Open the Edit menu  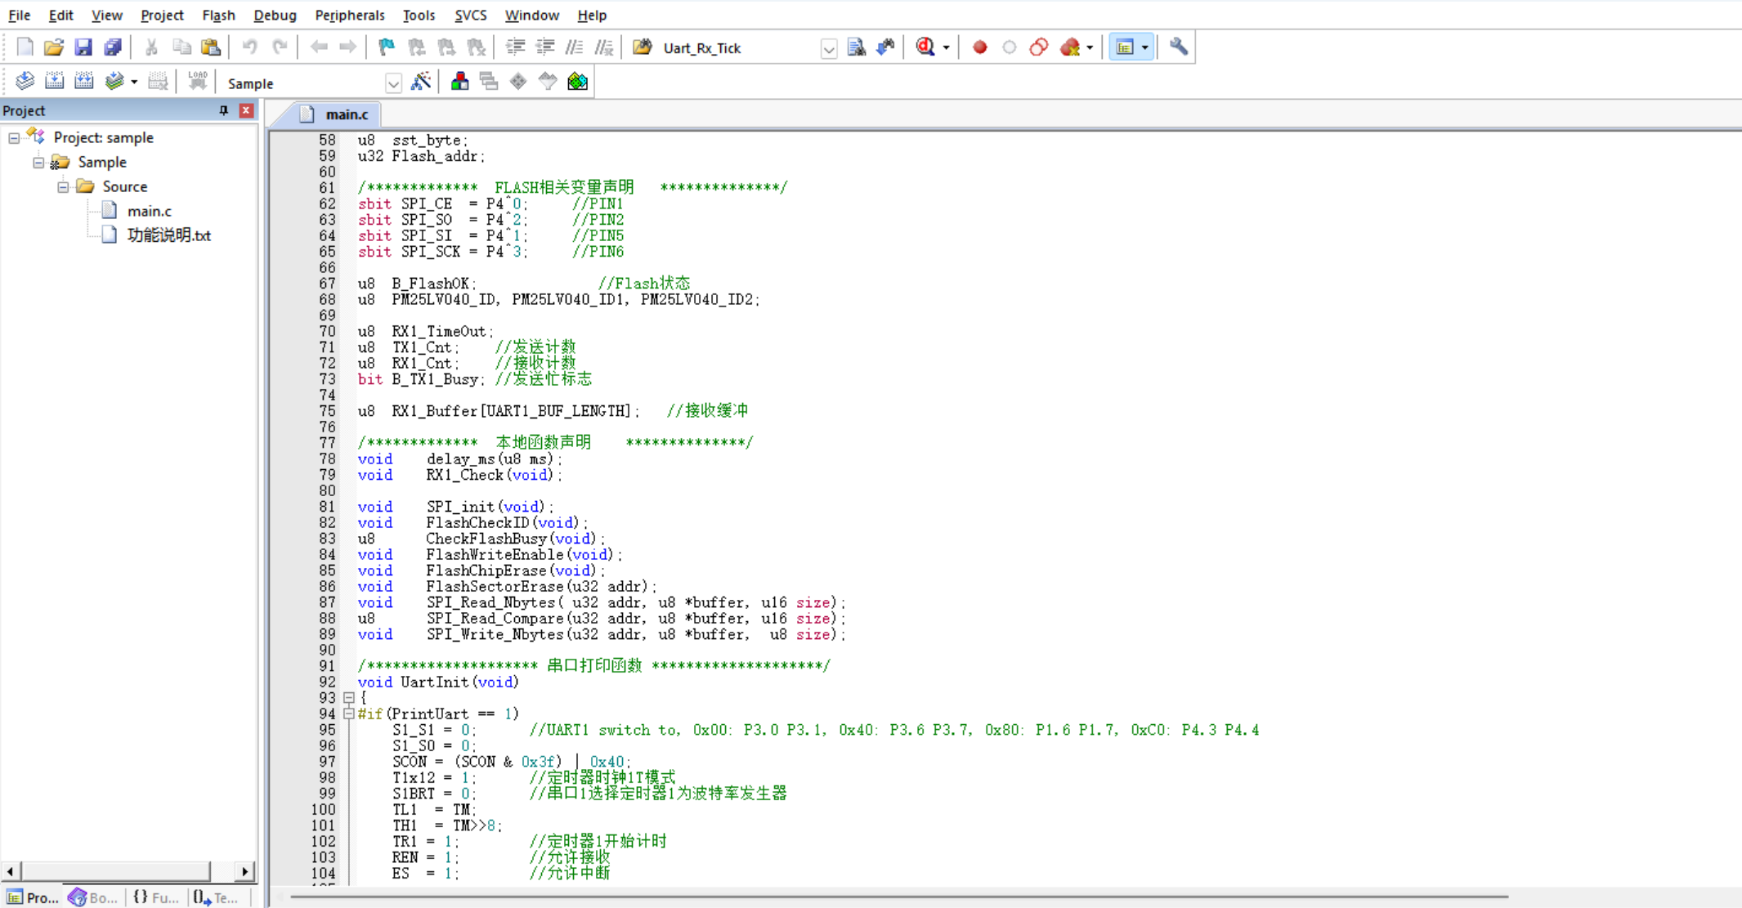tap(60, 15)
